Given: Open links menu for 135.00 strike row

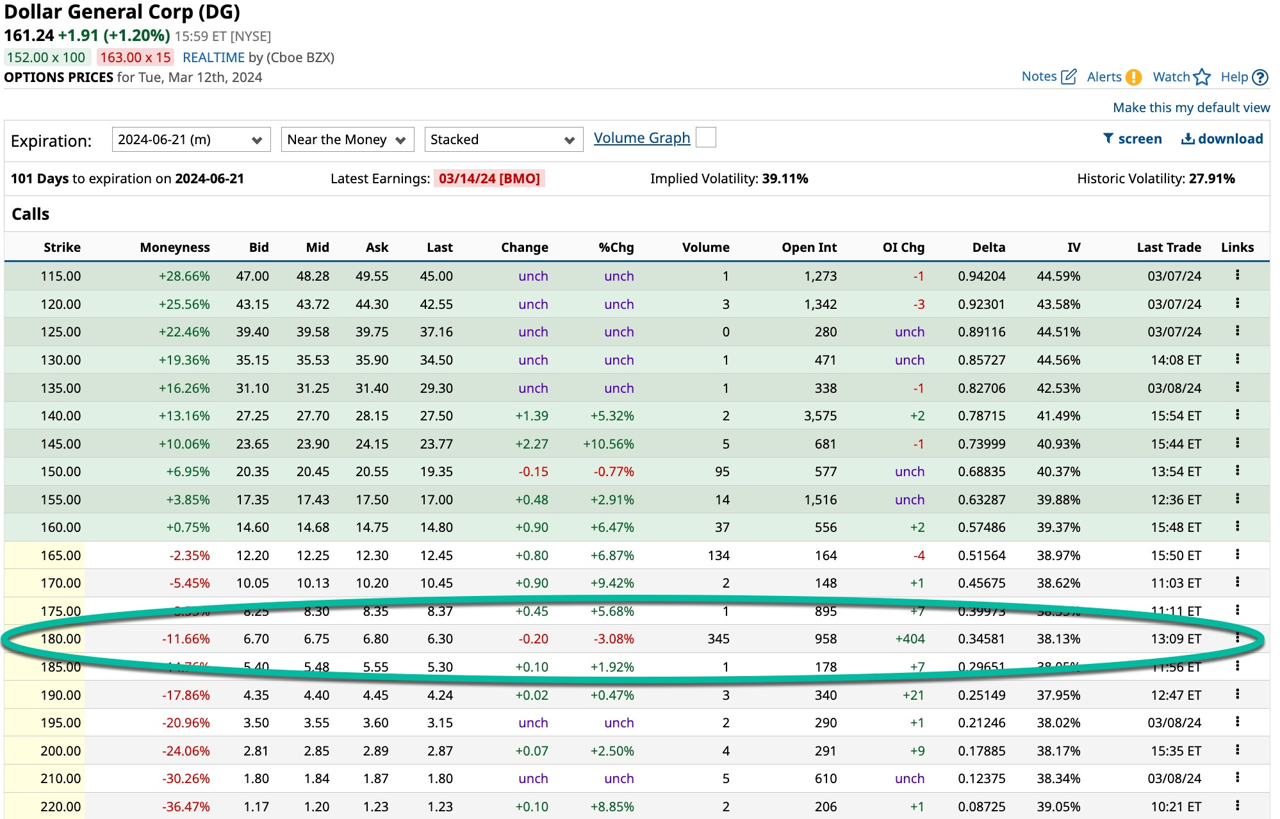Looking at the screenshot, I should (1237, 387).
